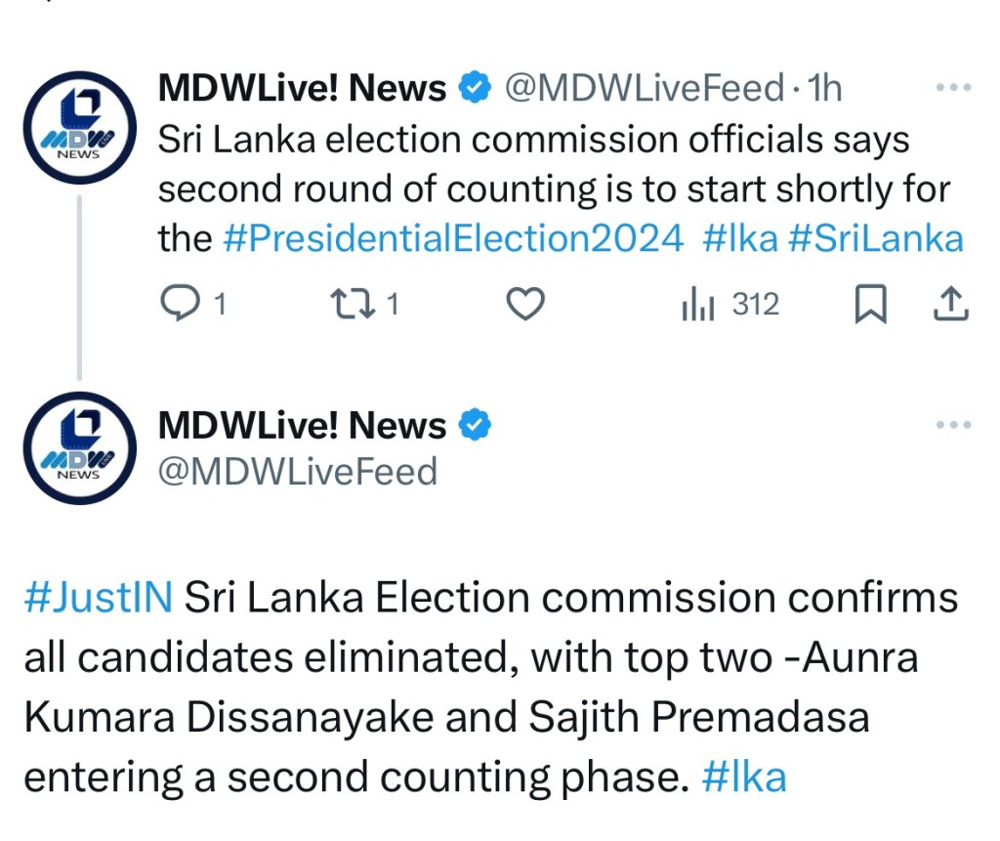Like the first MDWLive tweet
The width and height of the screenshot is (1000, 841).
pyautogui.click(x=526, y=306)
